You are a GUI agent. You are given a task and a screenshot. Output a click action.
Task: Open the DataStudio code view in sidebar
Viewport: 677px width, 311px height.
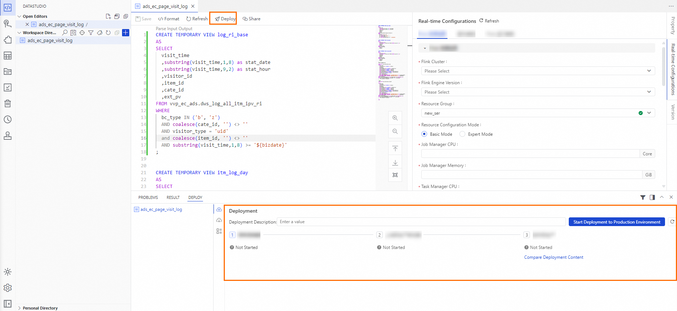pos(8,7)
